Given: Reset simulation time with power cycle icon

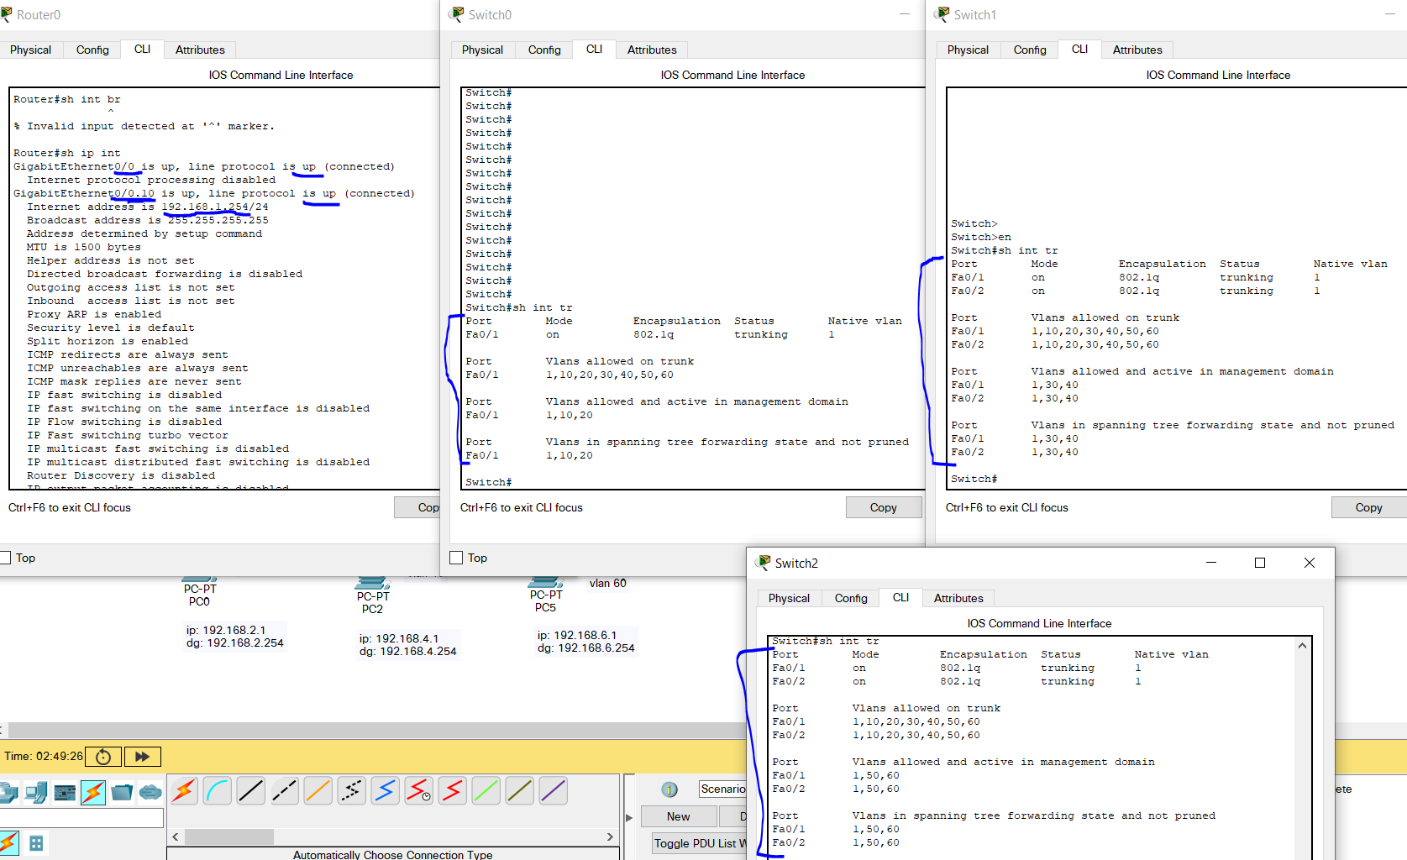Looking at the screenshot, I should (103, 757).
